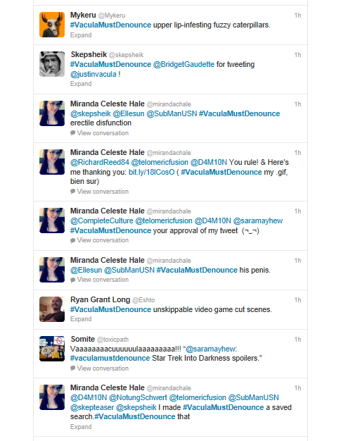Open Skepsheik's hooded avatar picture
The image size is (360, 441).
[x=52, y=64]
